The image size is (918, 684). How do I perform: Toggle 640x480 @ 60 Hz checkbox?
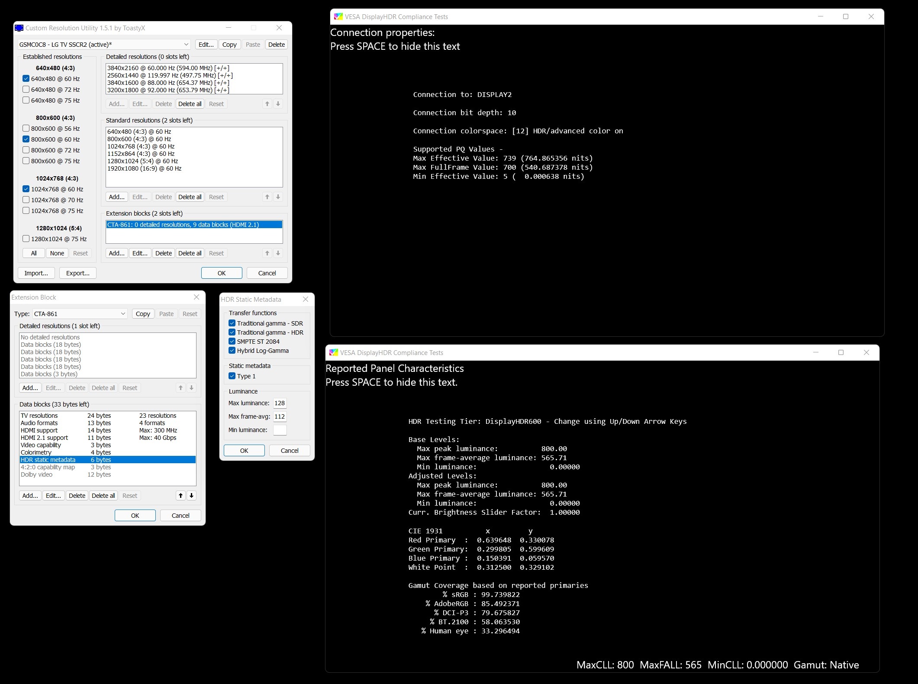tap(26, 79)
